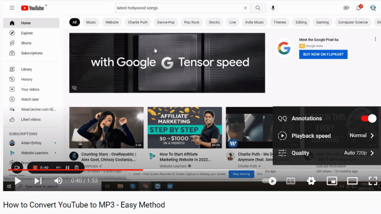Viewport: 381px width, 214px height.
Task: Select the Charlie Puth filter chip
Action: [x=138, y=22]
